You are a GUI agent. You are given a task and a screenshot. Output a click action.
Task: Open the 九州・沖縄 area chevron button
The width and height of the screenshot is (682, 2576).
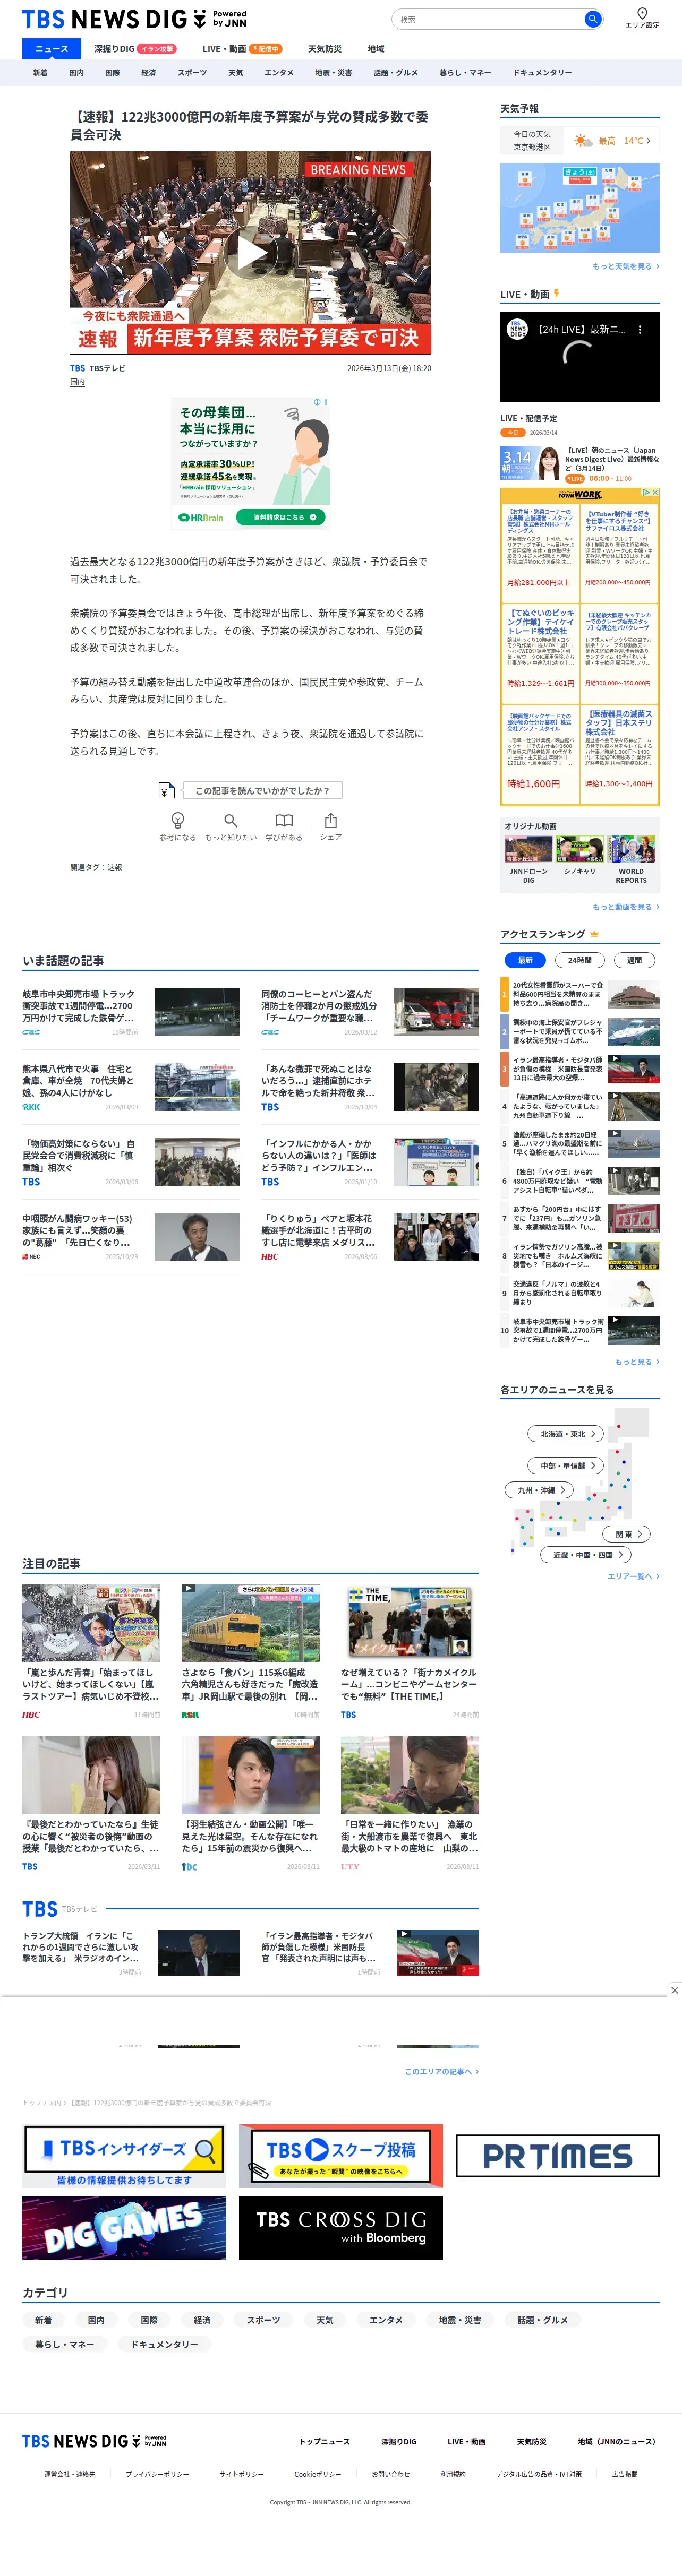pos(539,1490)
